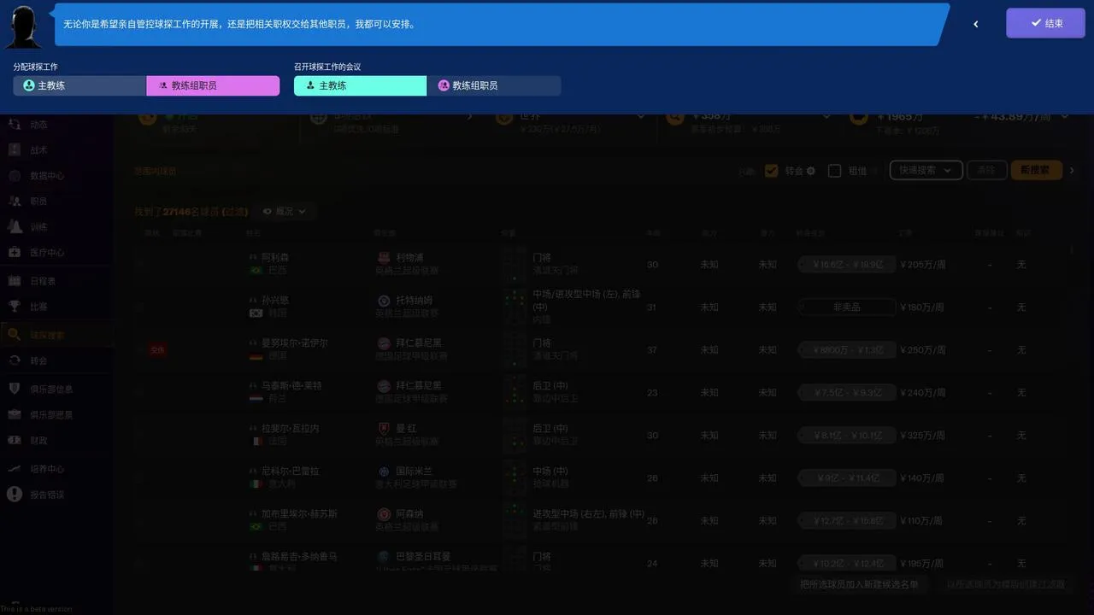1094x615 pixels.
Task: Click the 过滤 link in the results count
Action: tap(235, 211)
